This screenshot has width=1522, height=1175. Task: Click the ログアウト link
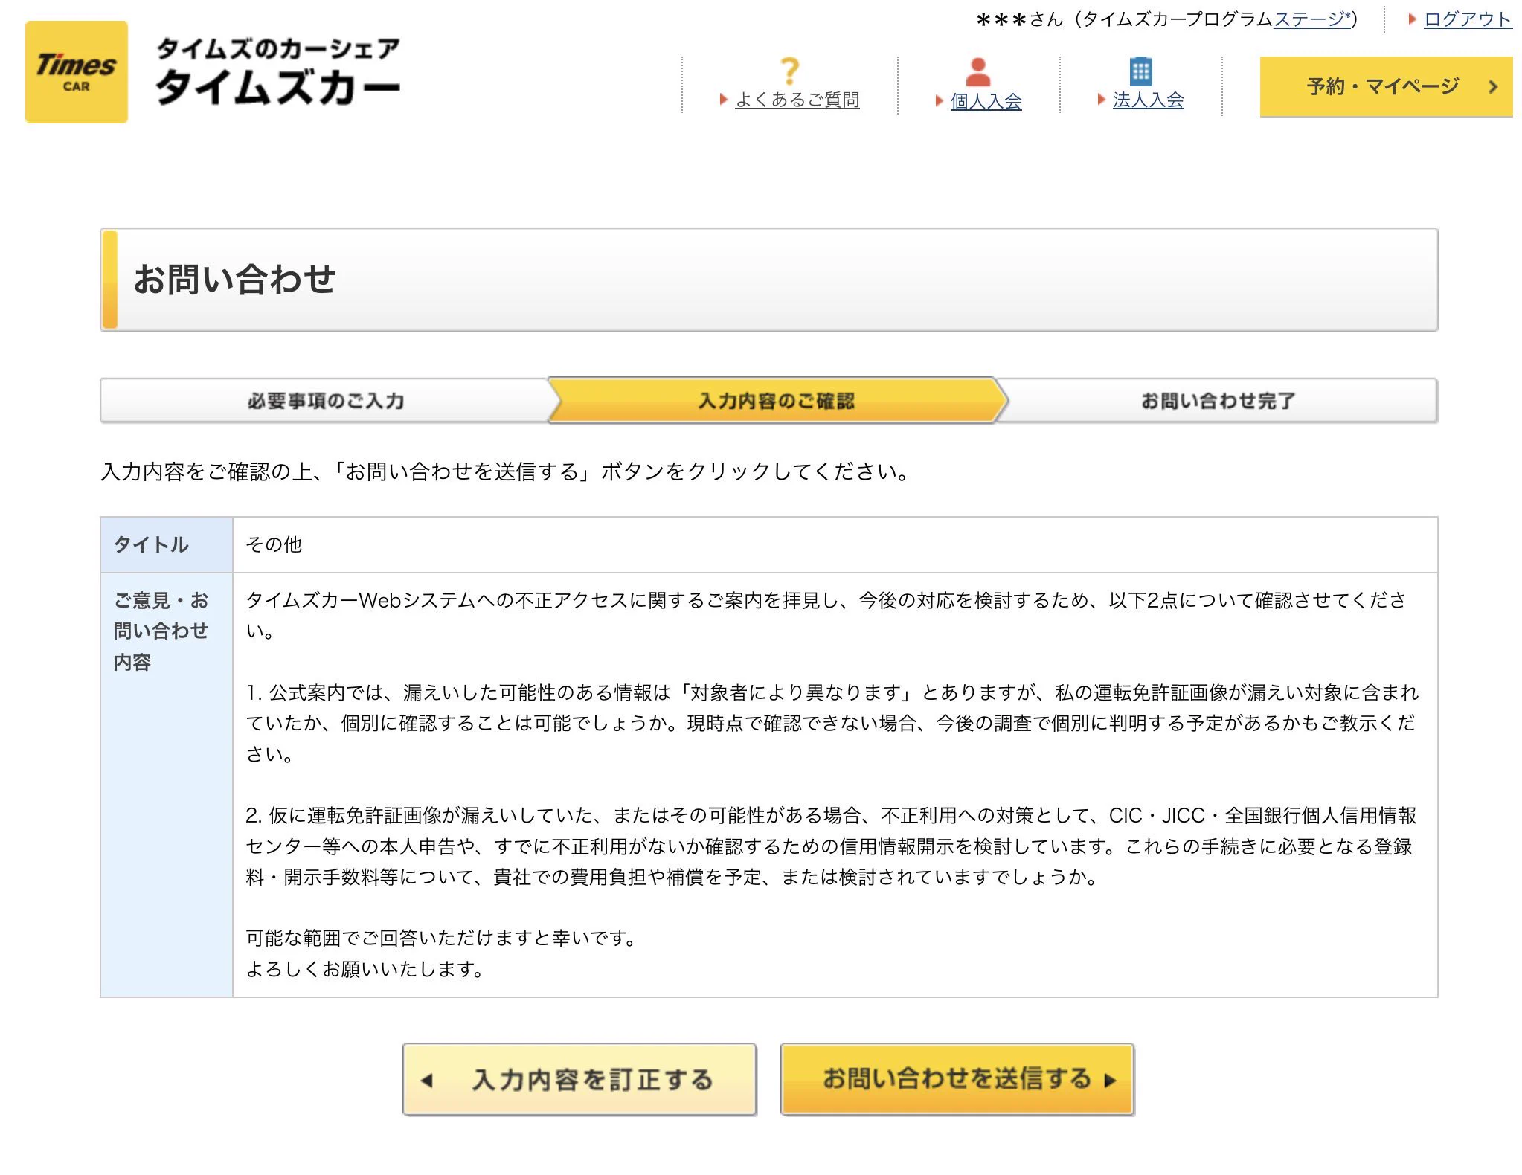1467,19
